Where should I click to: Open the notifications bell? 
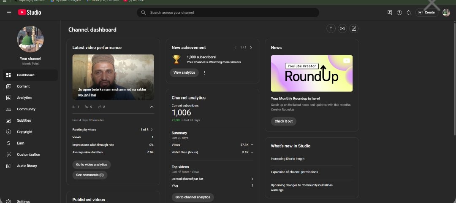408,13
